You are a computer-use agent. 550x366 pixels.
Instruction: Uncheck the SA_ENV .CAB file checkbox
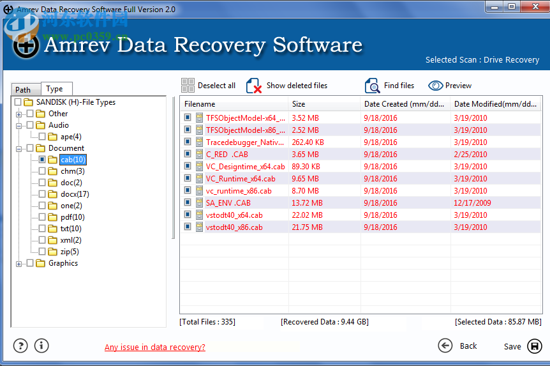pyautogui.click(x=188, y=202)
